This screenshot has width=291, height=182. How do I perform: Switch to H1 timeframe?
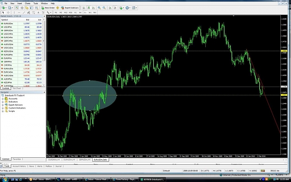tap(75, 13)
